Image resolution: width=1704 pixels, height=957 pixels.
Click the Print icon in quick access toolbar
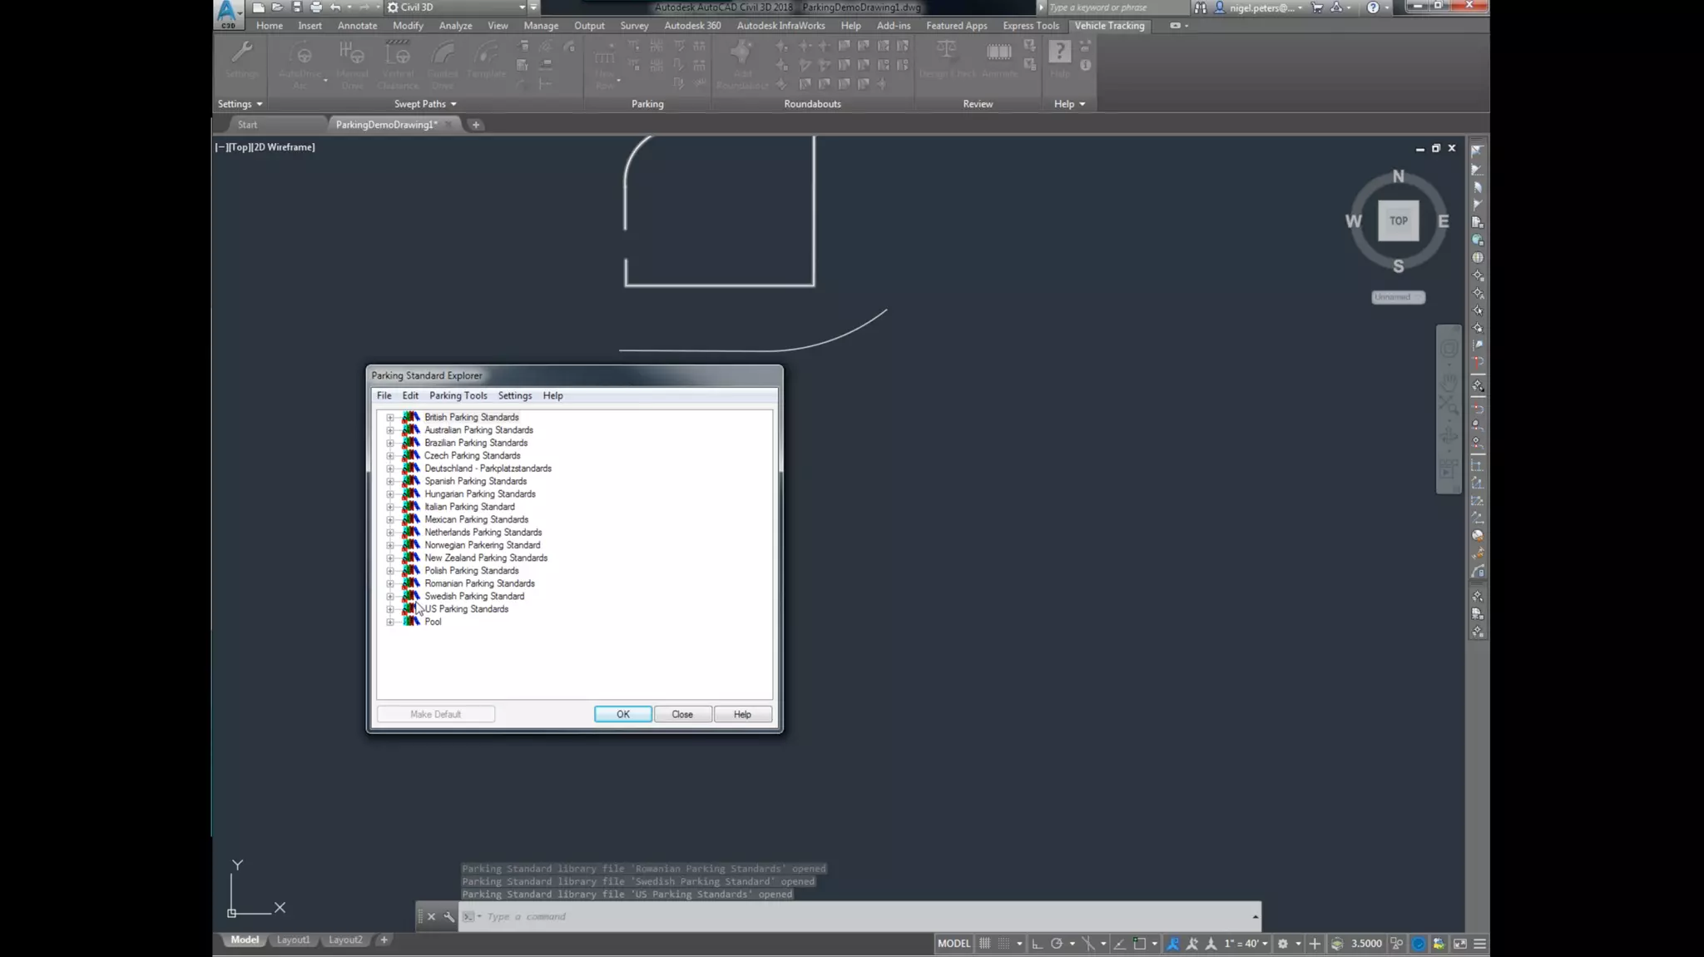[316, 7]
